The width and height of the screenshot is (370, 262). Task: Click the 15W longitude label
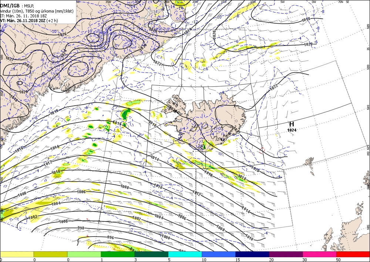[224, 1]
